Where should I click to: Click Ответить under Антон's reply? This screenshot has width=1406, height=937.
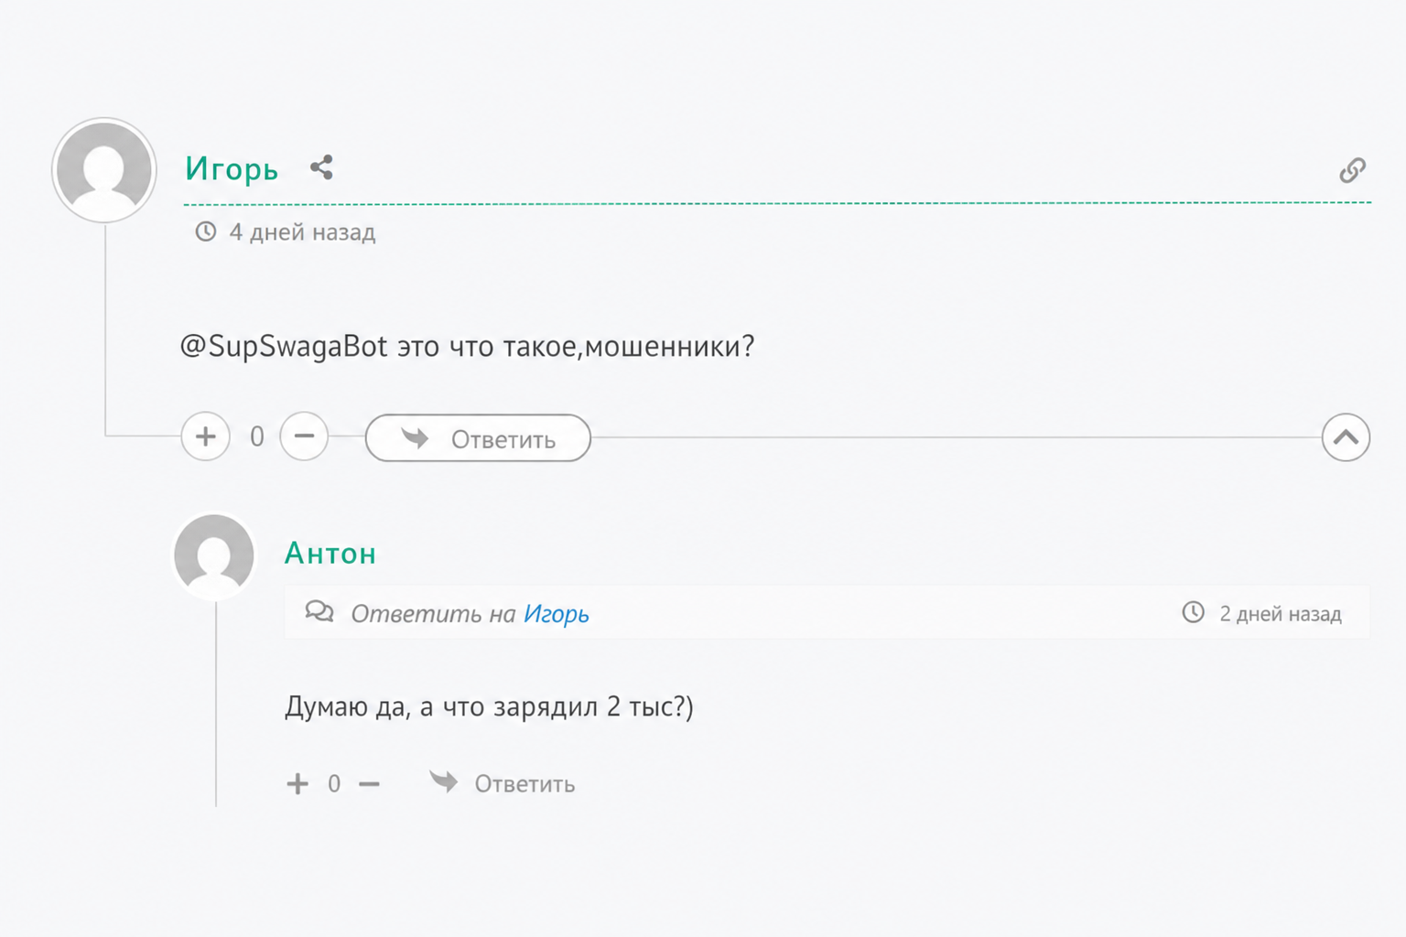click(x=503, y=783)
